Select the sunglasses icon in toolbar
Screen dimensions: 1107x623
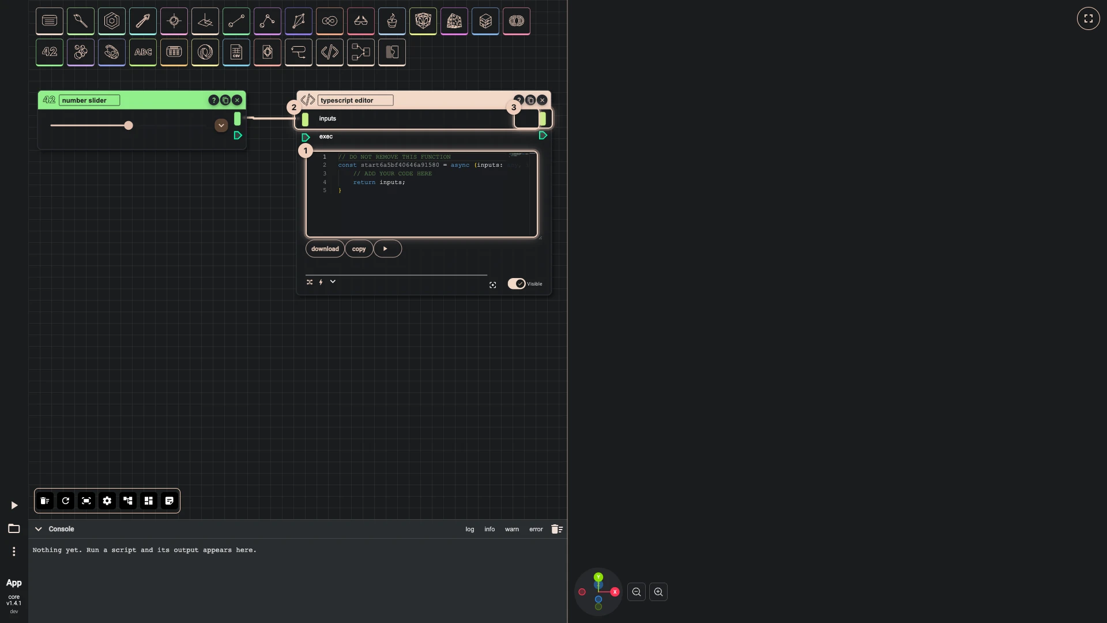[361, 21]
